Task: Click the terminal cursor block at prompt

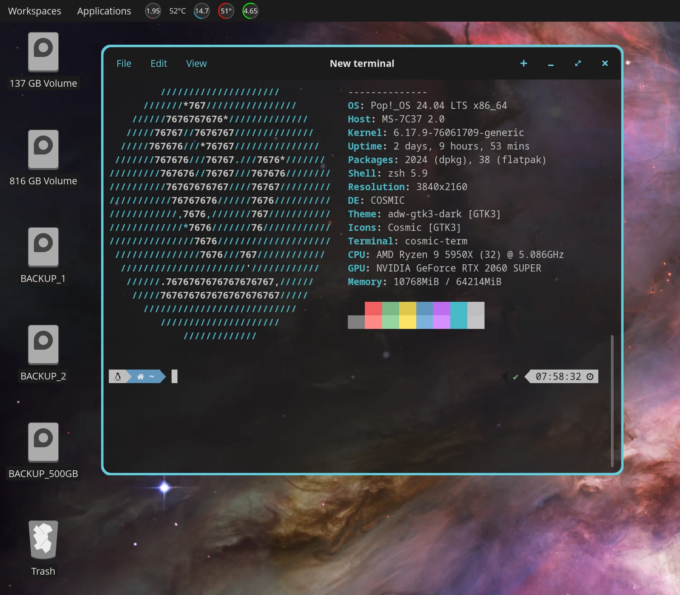Action: tap(174, 376)
